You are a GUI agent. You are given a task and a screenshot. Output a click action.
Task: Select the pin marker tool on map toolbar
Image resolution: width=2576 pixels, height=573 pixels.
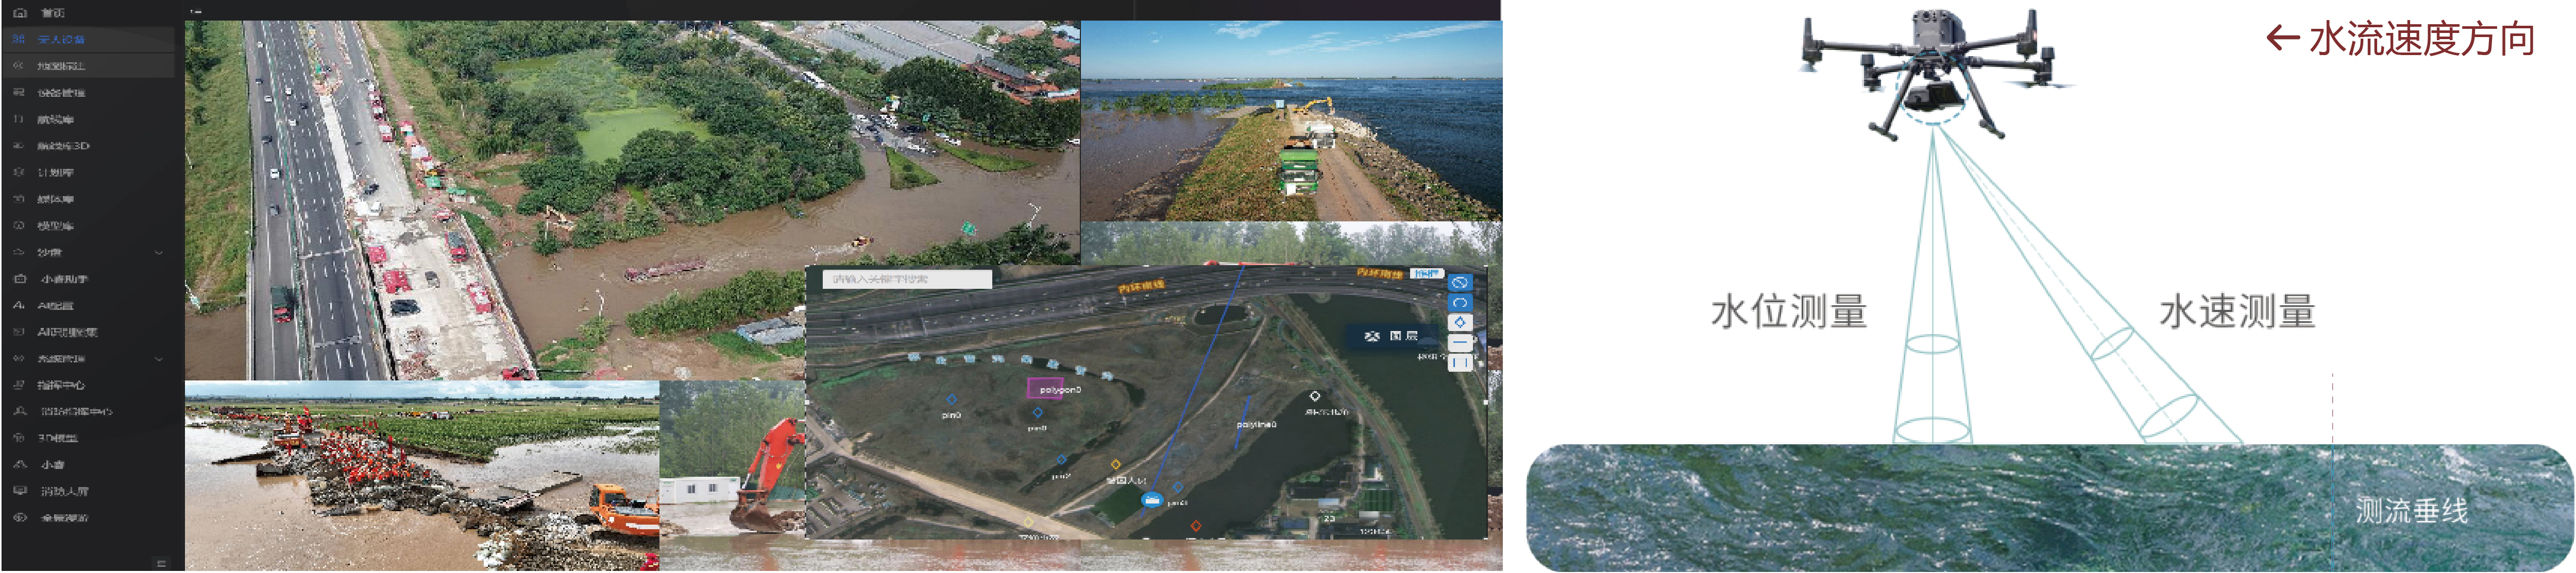[1459, 322]
